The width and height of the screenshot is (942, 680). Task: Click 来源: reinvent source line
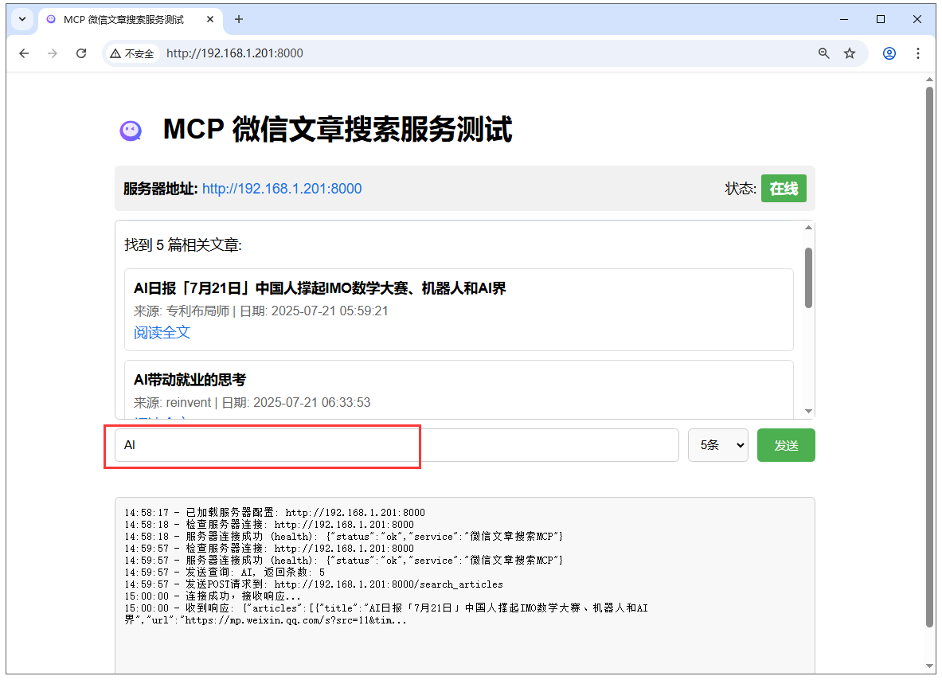[252, 402]
